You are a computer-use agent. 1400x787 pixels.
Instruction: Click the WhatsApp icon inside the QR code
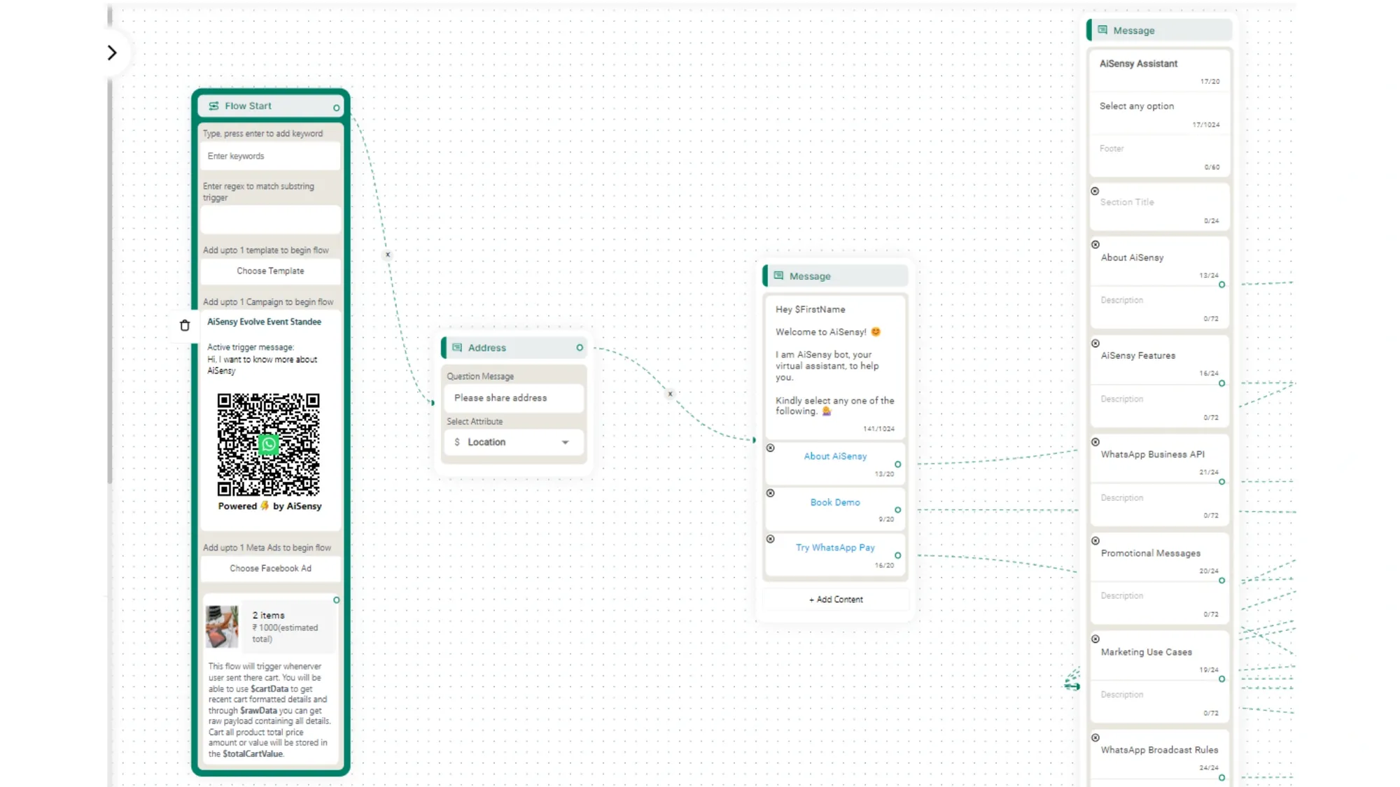(269, 444)
